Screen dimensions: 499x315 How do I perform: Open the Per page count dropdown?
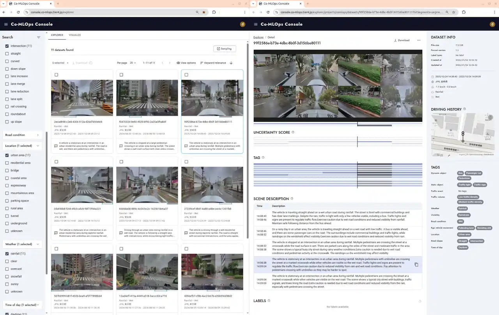pyautogui.click(x=133, y=63)
